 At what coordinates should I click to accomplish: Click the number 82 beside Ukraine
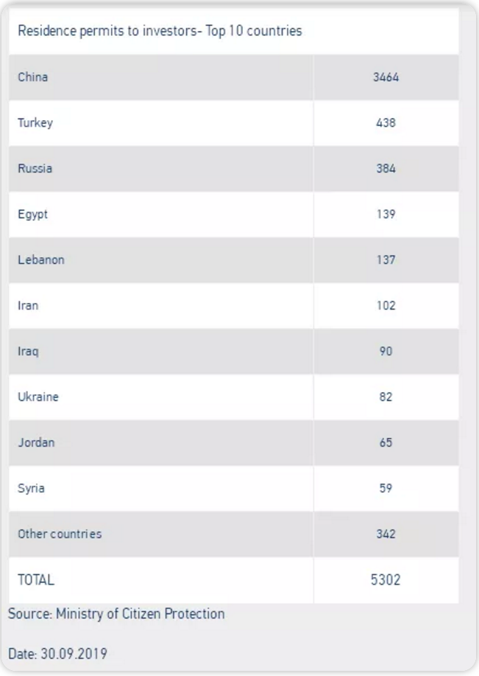click(386, 397)
